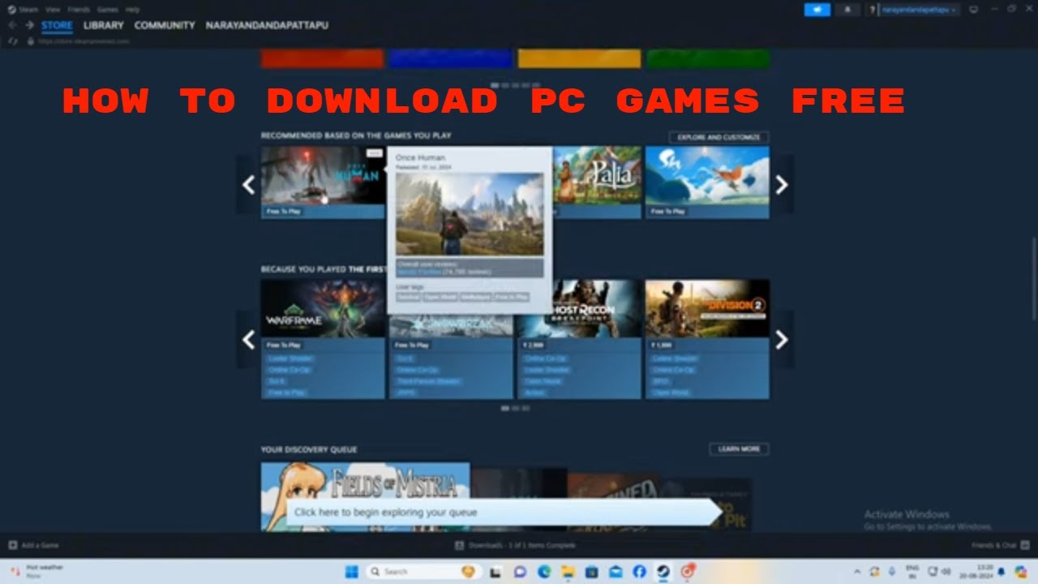Click Free To Play label under Warframe
1038x584 pixels.
click(x=284, y=345)
